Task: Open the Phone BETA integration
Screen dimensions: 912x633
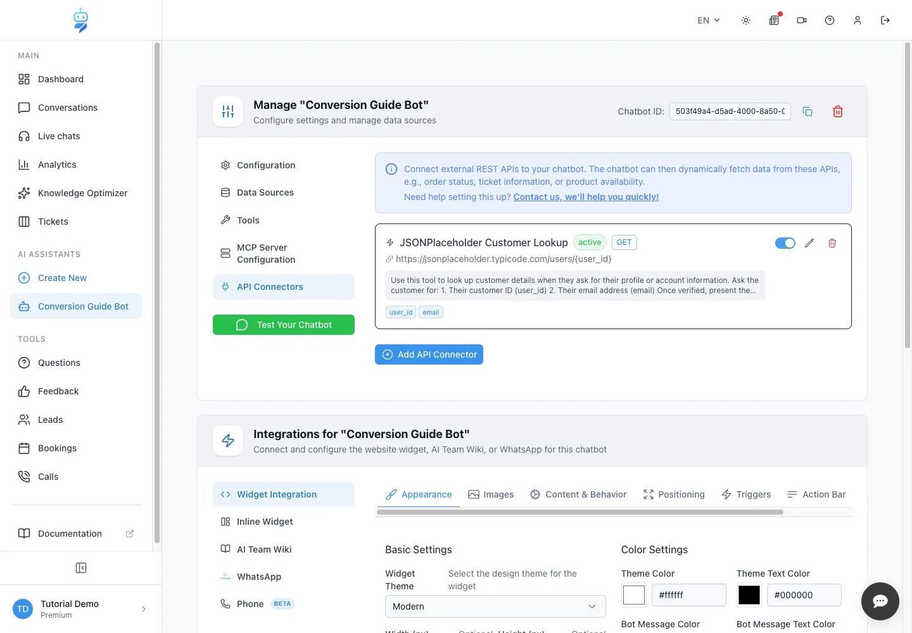Action: [284, 604]
